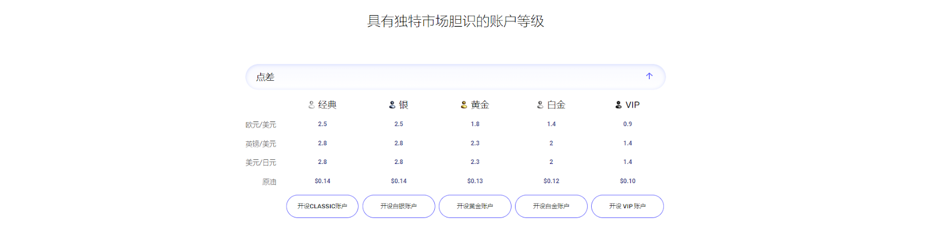Click the 经典 account person icon
Screen dimensions: 930x225
pyautogui.click(x=312, y=105)
